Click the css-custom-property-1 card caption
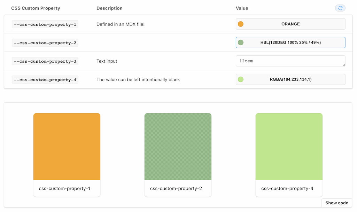This screenshot has width=357, height=212. [64, 188]
